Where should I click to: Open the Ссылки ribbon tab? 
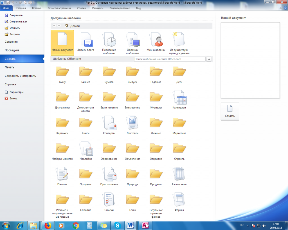pos(82,8)
